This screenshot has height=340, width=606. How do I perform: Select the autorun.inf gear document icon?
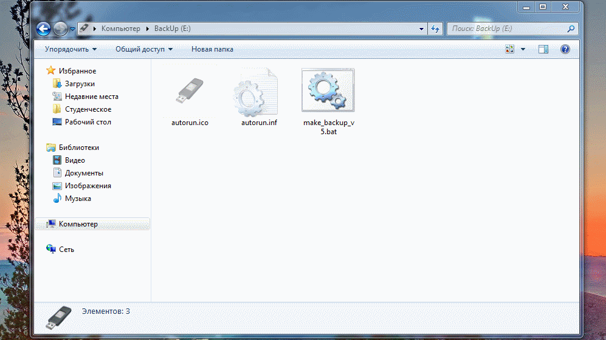click(255, 92)
